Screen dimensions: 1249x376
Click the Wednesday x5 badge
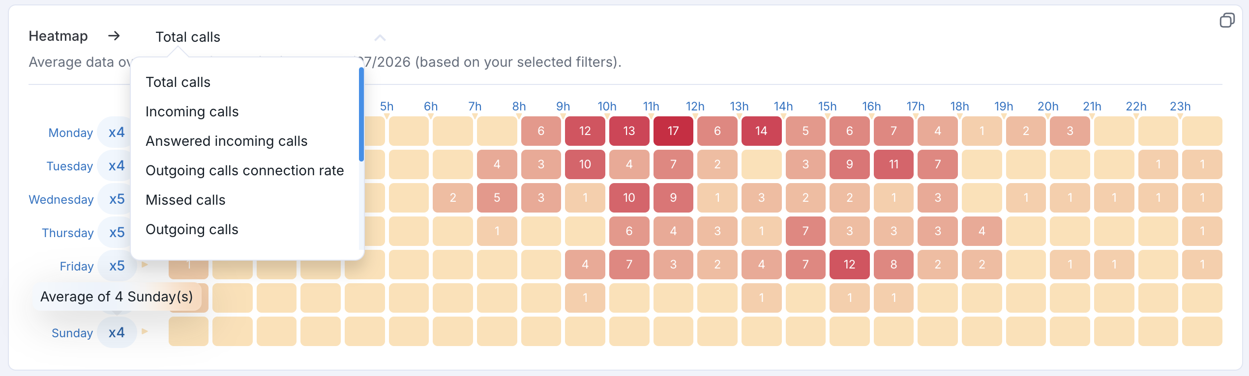pos(117,199)
